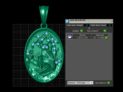Click the Total Gem Count label
Screen dimensions: 123x92
point(98,25)
